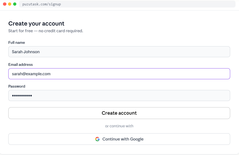Click the Email address label
The height and width of the screenshot is (155, 239).
pyautogui.click(x=20, y=64)
